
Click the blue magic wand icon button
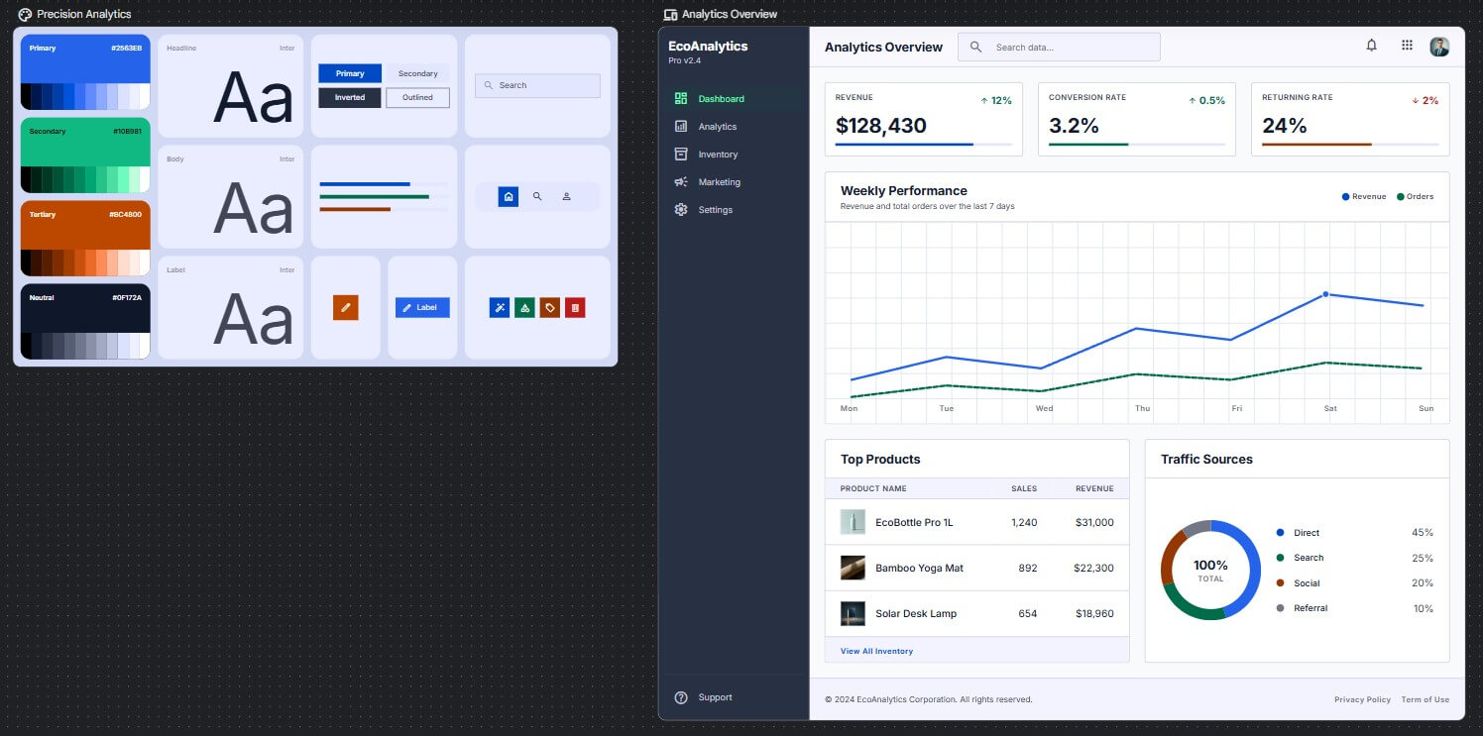pyautogui.click(x=500, y=308)
